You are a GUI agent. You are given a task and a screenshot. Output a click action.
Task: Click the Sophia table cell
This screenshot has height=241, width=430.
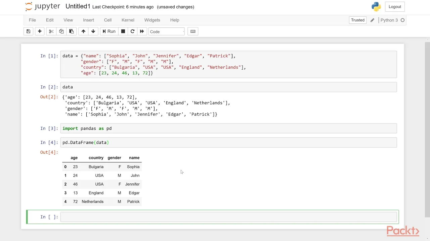133,167
